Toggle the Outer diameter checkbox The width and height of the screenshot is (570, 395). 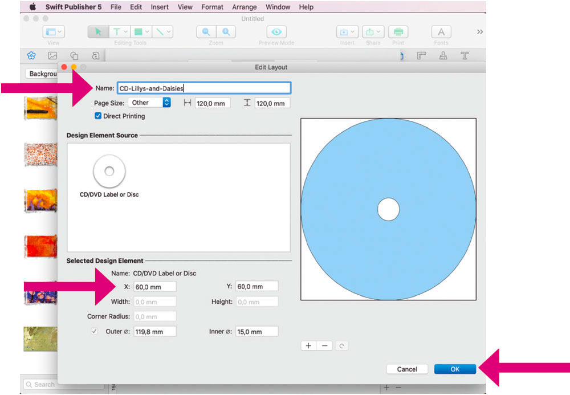point(94,331)
